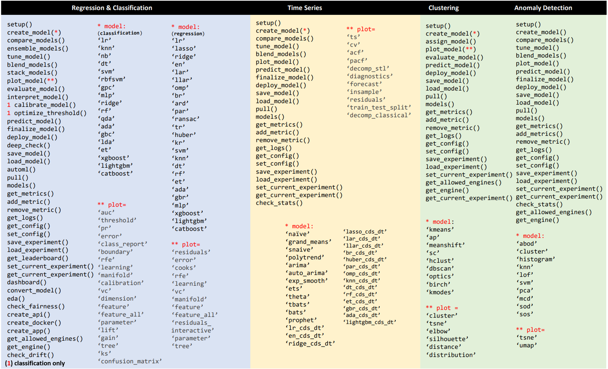The width and height of the screenshot is (608, 369).
Task: Click the 'huber' regression model
Action: [184, 135]
